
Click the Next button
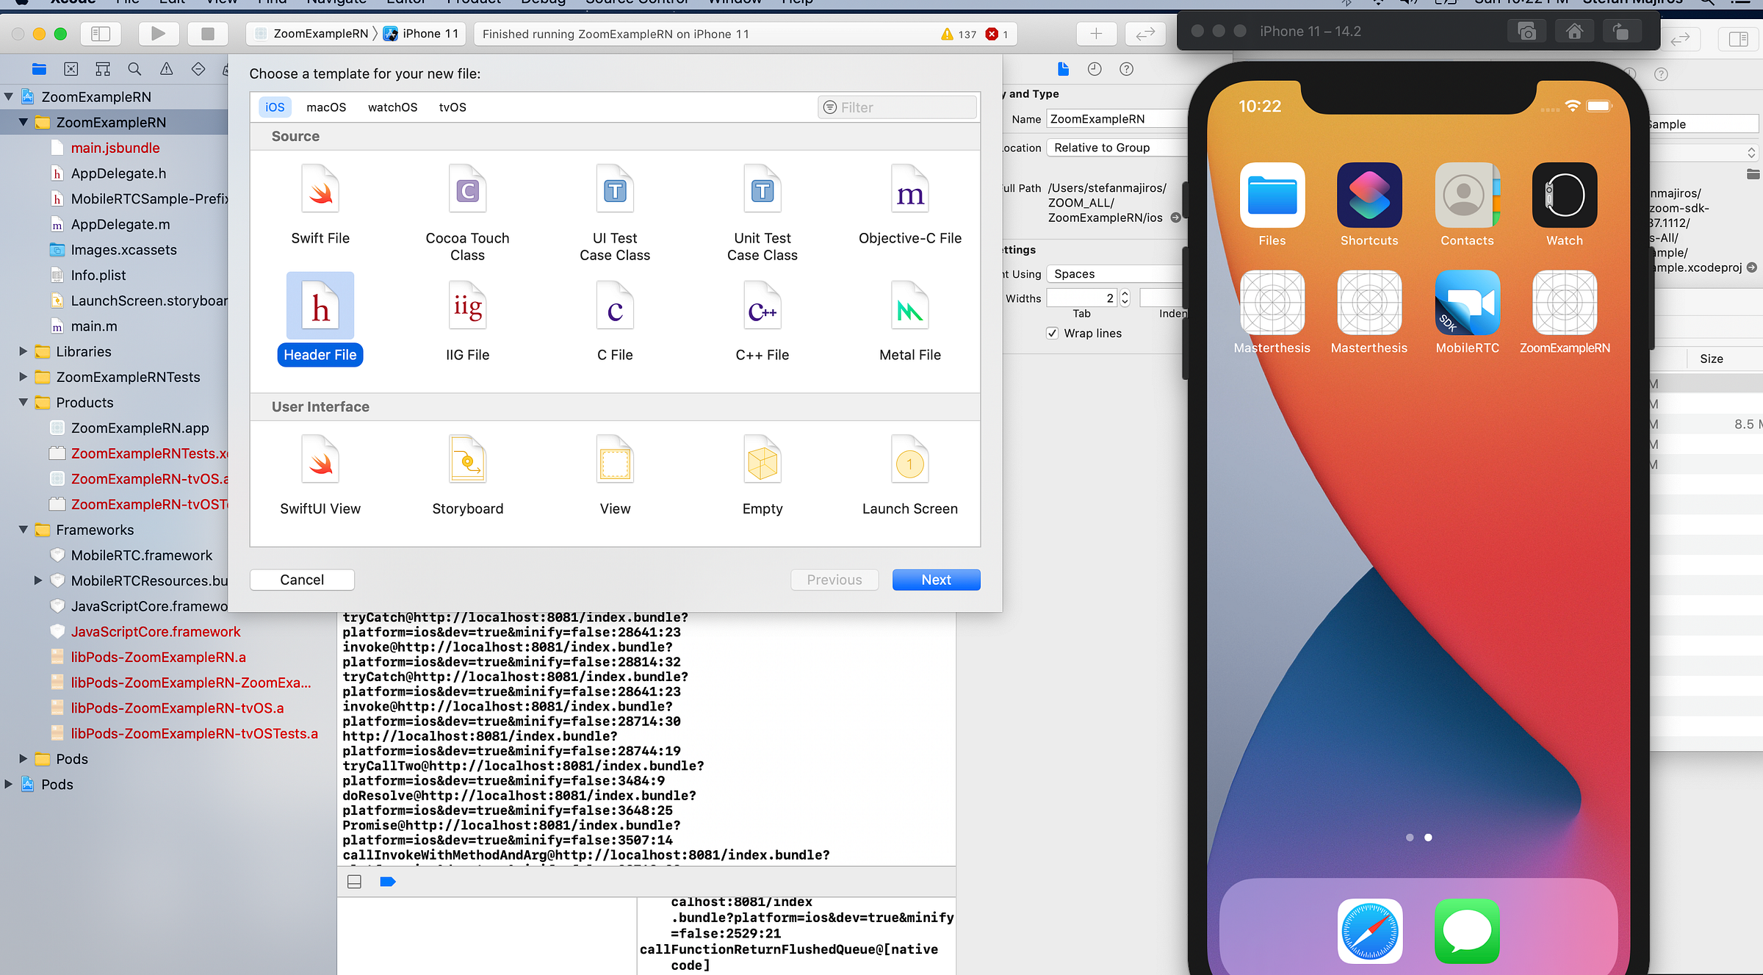[936, 579]
